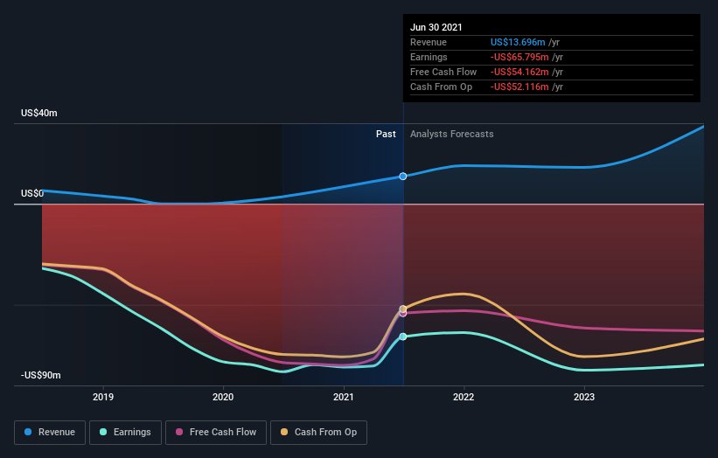Click the Free Cash Flow label in tooltip

pyautogui.click(x=443, y=72)
